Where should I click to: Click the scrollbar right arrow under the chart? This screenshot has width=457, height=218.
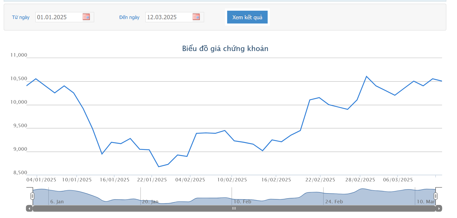click(439, 208)
